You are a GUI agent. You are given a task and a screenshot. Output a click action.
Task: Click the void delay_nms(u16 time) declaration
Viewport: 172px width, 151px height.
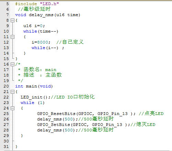48,15
